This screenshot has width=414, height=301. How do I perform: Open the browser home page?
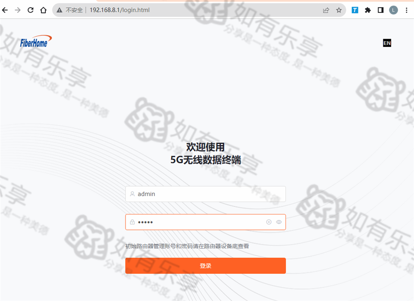coord(43,10)
